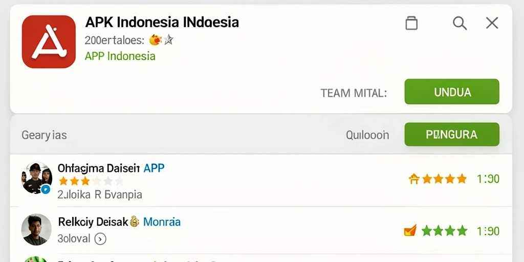This screenshot has height=262, width=524.
Task: Click the orange checkmark icon on Relkoiy row
Action: pyautogui.click(x=410, y=230)
